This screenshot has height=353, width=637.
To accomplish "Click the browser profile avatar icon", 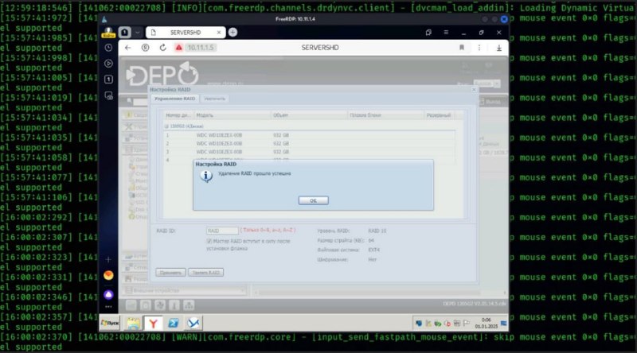I will tap(108, 33).
